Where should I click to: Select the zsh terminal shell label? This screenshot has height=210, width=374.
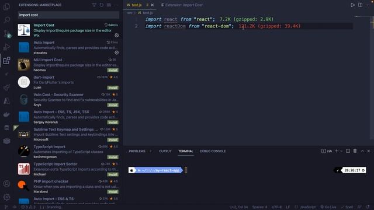tap(327, 151)
